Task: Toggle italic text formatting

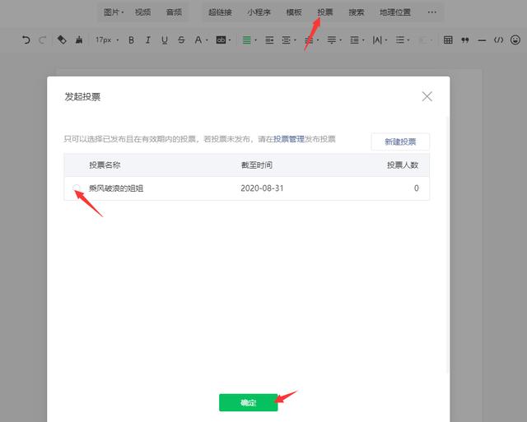Action: pos(147,39)
